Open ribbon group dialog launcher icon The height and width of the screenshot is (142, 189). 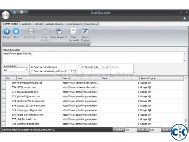[89, 44]
